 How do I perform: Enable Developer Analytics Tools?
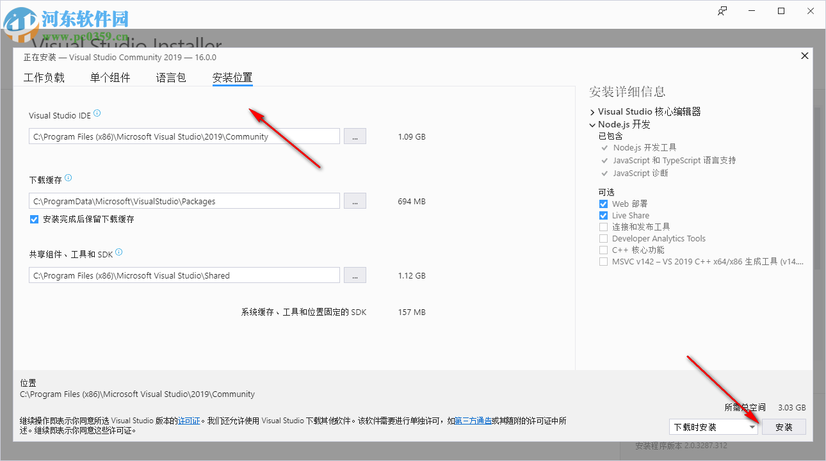[603, 238]
